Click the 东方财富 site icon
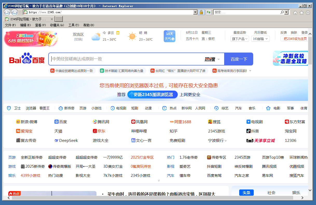Viewport: 316px width, 205px height. (287, 122)
